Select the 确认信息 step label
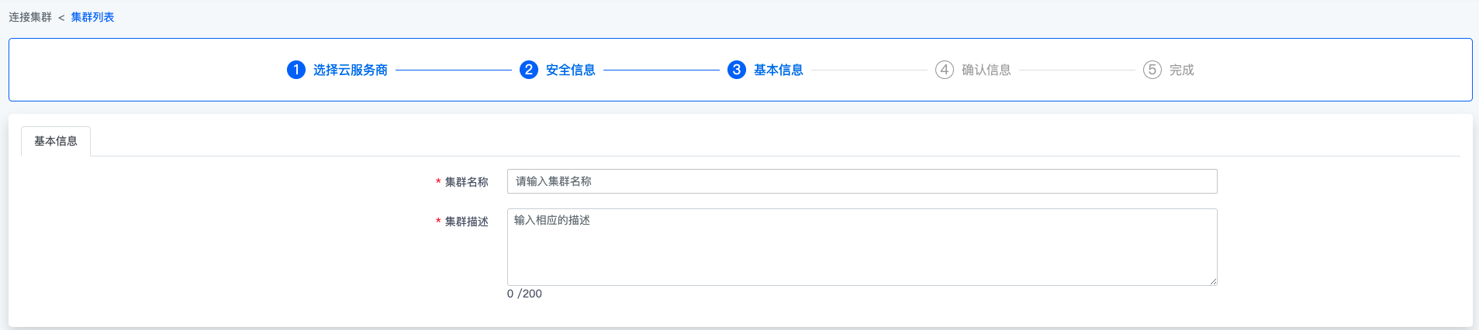The width and height of the screenshot is (1479, 330). (987, 70)
